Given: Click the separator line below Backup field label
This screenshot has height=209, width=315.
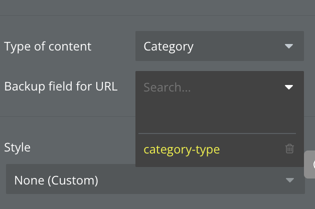Looking at the screenshot, I should [x=67, y=117].
